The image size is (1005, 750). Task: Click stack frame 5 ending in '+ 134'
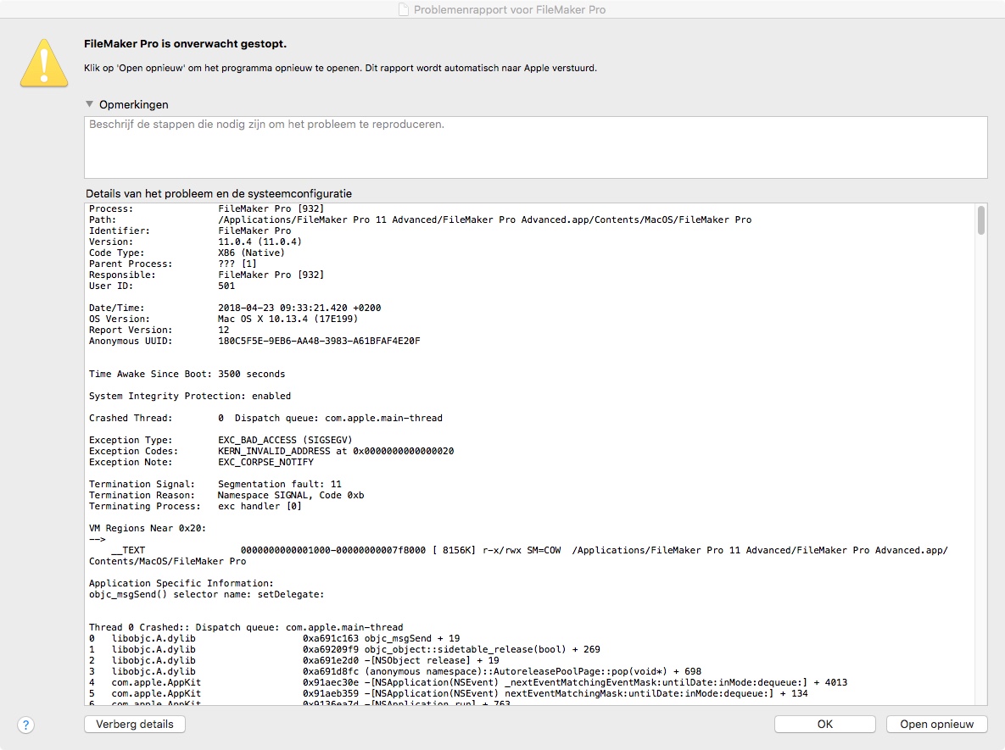(x=448, y=693)
